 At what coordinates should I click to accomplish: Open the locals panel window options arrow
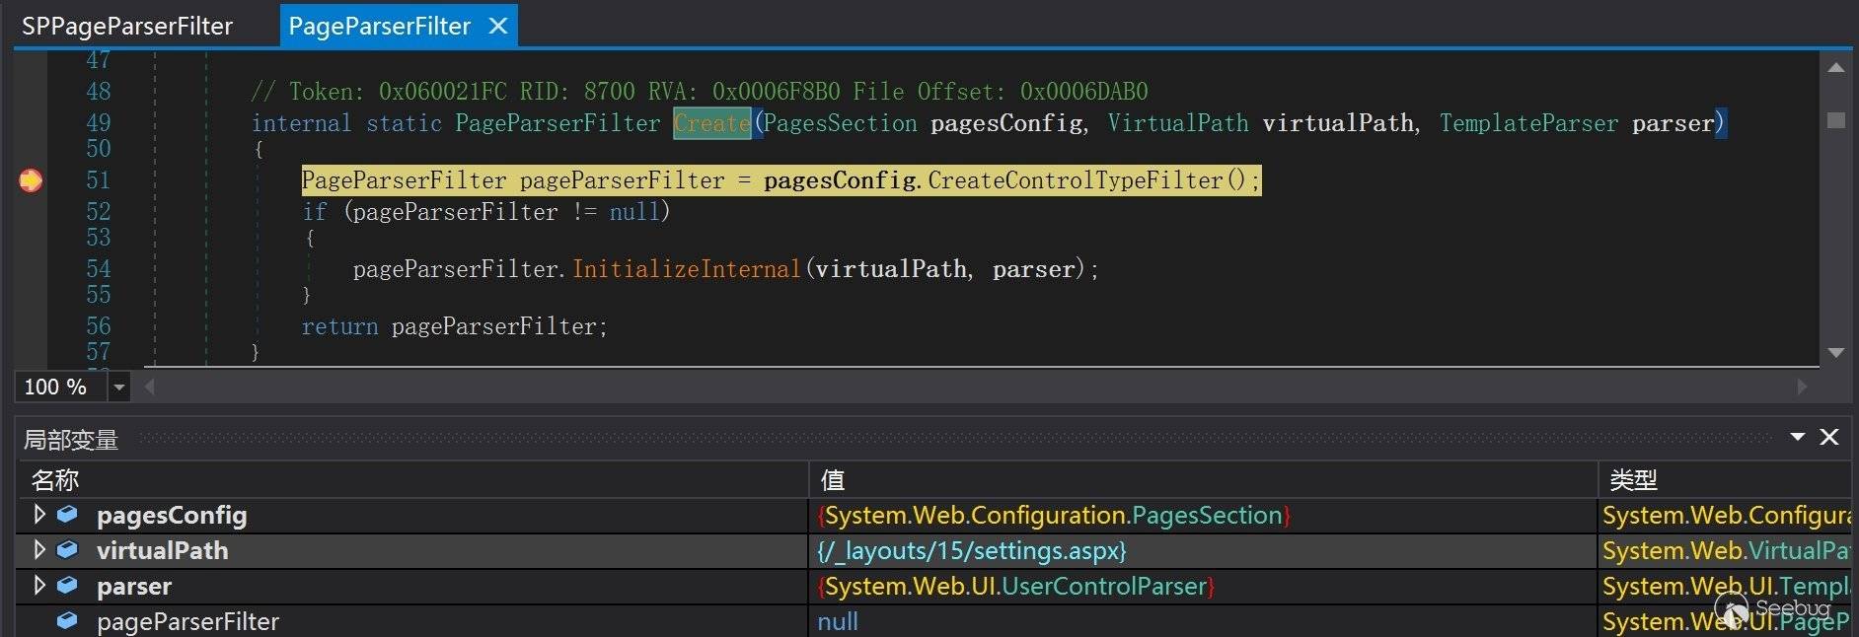[1798, 437]
